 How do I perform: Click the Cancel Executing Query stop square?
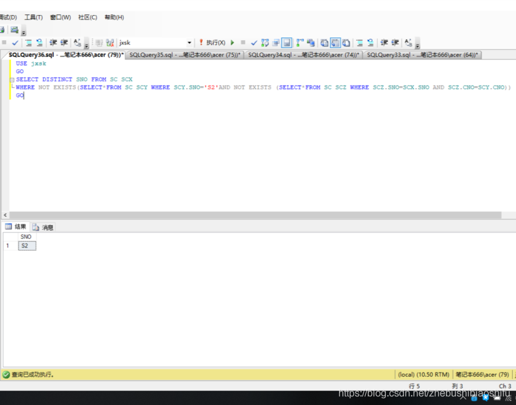point(243,42)
